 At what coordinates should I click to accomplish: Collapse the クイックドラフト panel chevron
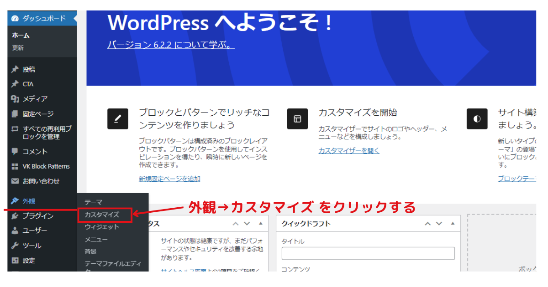click(428, 224)
